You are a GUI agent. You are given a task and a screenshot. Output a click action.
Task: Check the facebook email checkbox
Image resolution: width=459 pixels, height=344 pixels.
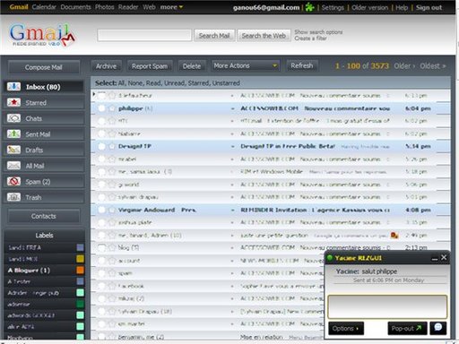101,286
